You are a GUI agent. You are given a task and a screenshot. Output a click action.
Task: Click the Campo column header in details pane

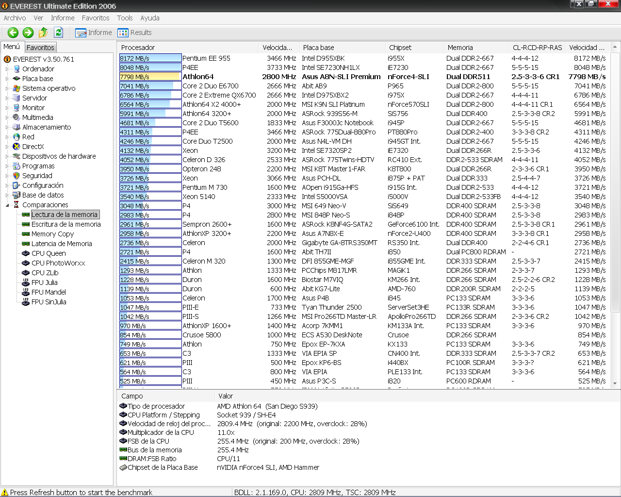pos(166,396)
